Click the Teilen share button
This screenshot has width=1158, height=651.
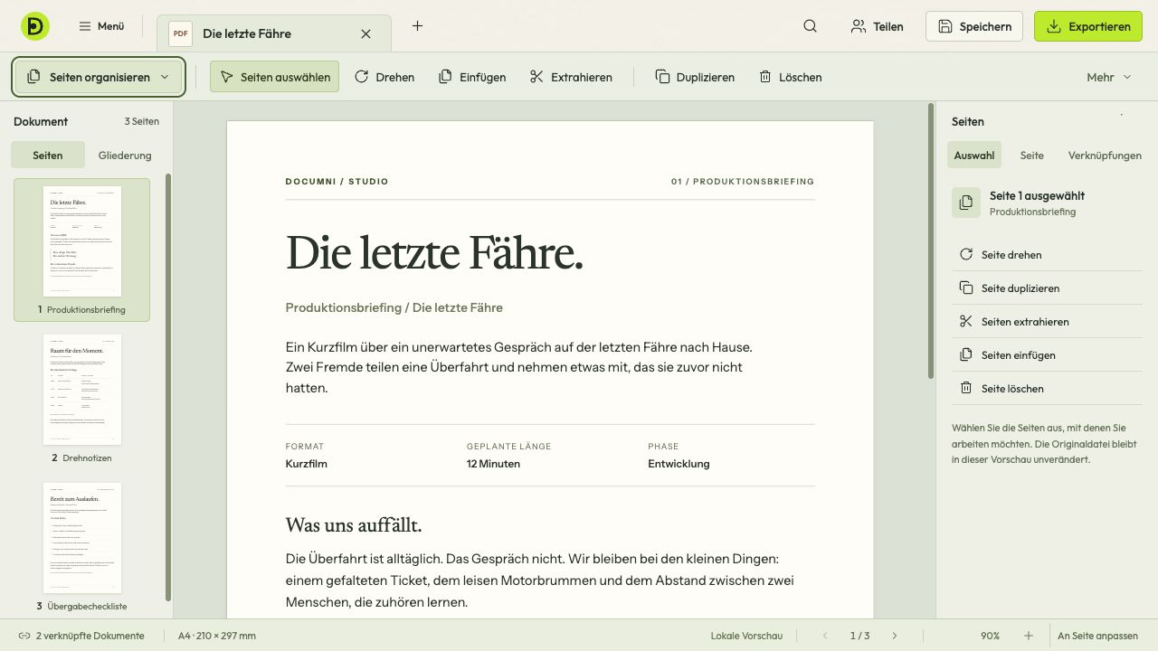(x=878, y=26)
